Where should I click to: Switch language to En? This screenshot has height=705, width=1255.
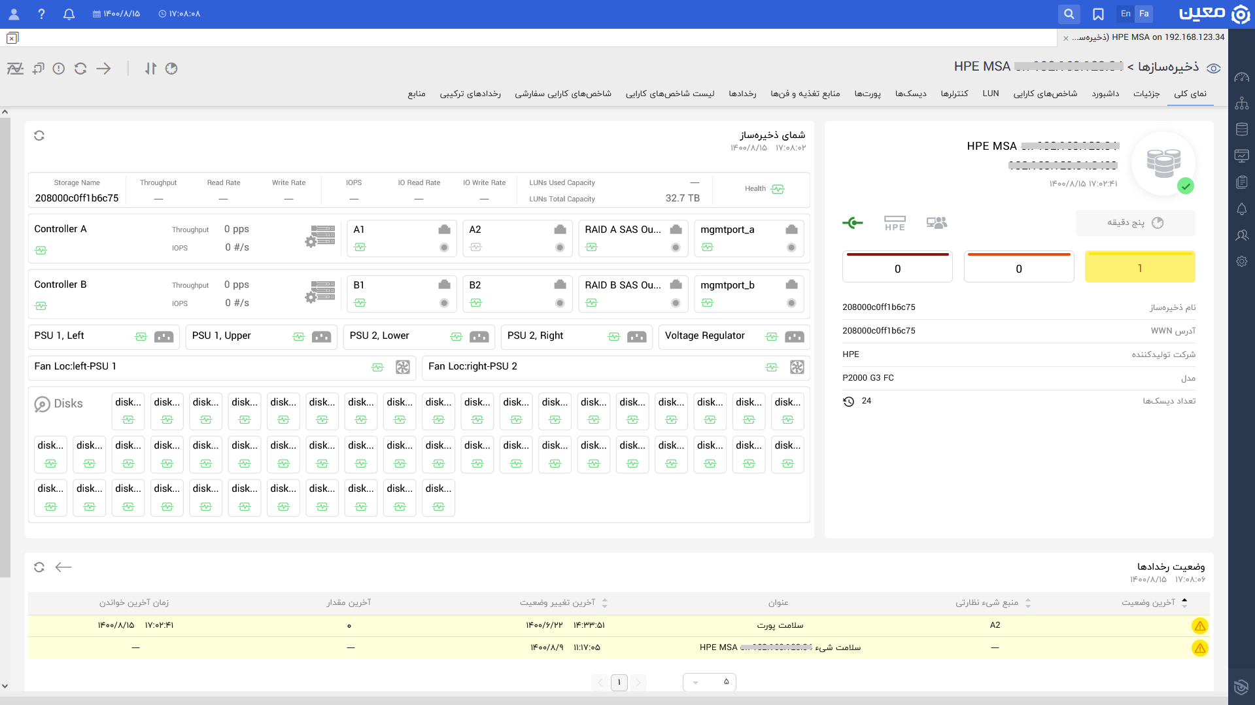[1126, 14]
